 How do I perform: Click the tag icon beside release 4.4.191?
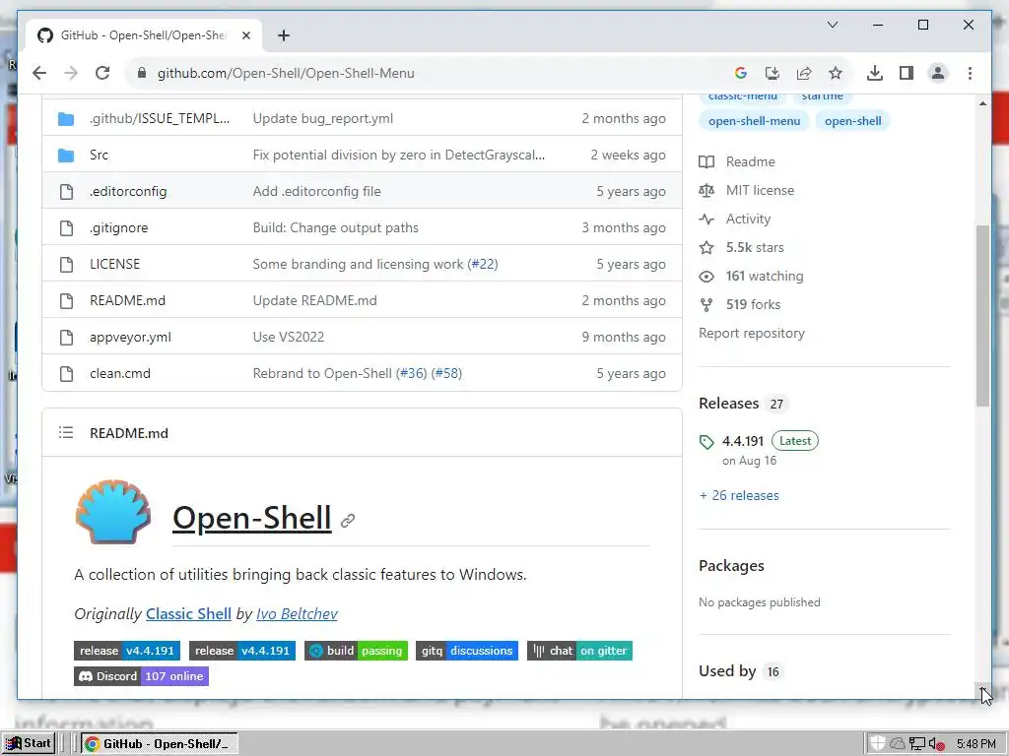click(x=706, y=442)
